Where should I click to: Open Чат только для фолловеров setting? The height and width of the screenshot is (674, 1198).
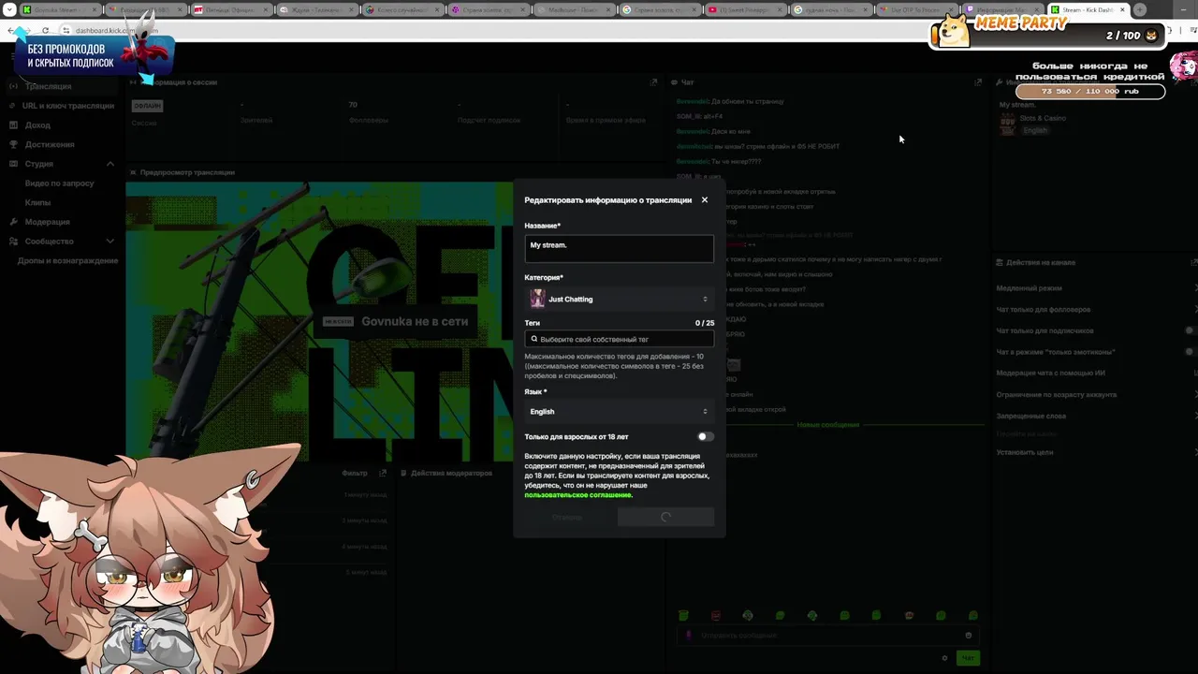click(1044, 309)
